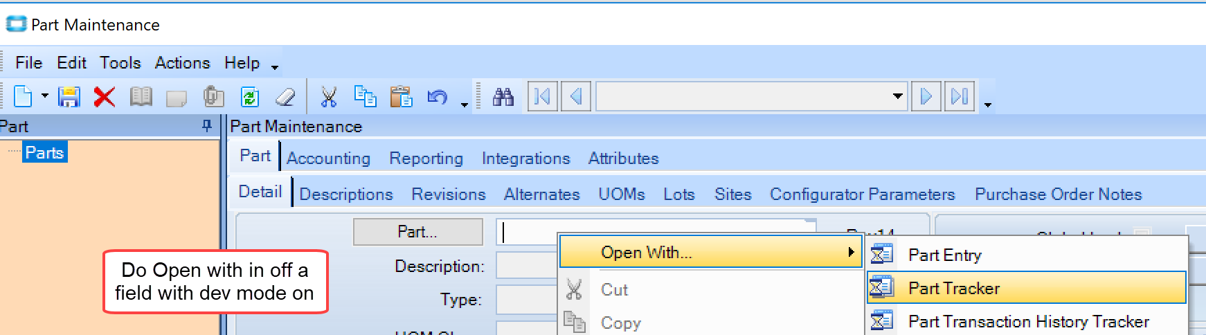Go to the next record
The height and width of the screenshot is (335, 1206).
coord(926,96)
